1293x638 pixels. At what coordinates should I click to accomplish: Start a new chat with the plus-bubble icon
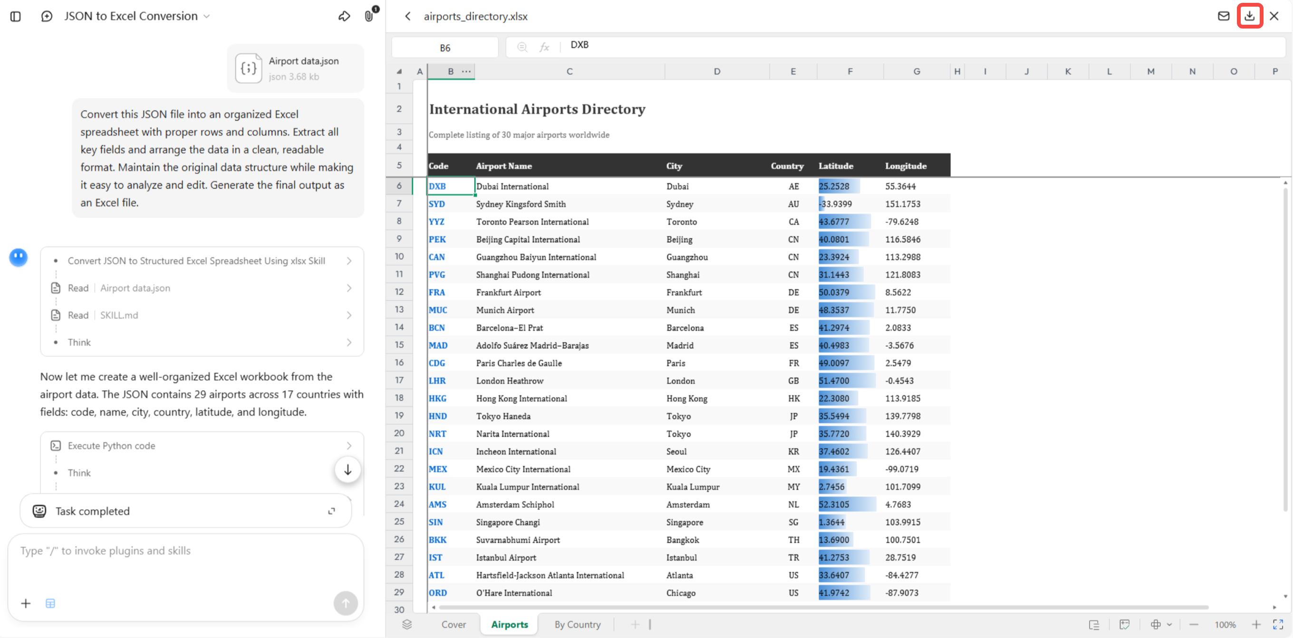tap(47, 16)
